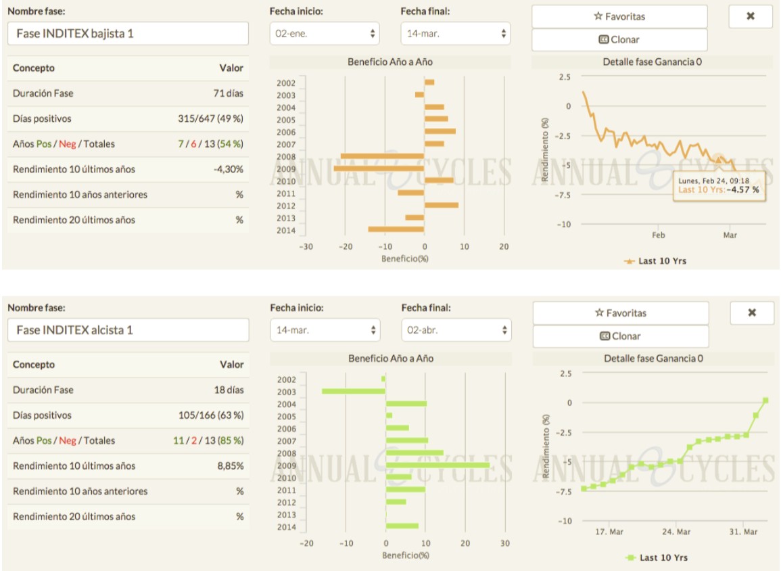Click the Beneficio Año a Año title in bajista panel
781x571 pixels.
(390, 62)
